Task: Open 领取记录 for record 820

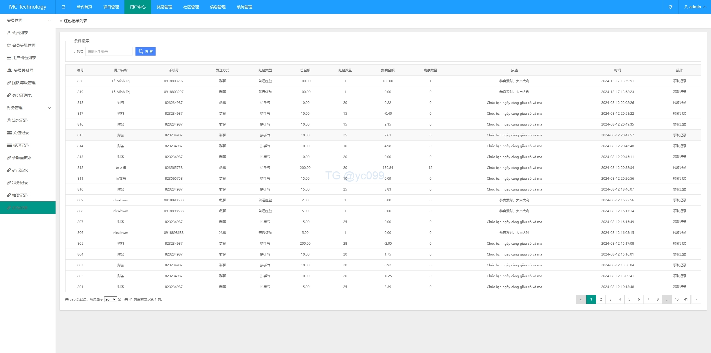Action: (x=679, y=81)
